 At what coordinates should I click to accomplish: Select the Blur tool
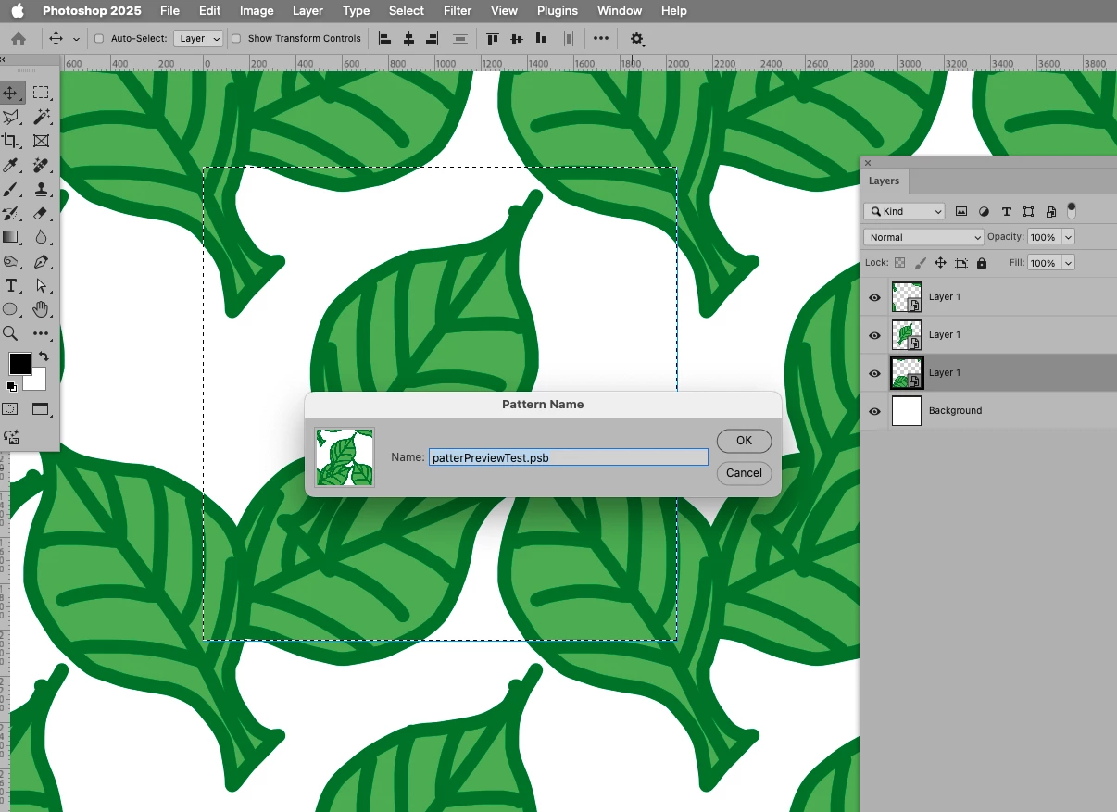[x=41, y=237]
